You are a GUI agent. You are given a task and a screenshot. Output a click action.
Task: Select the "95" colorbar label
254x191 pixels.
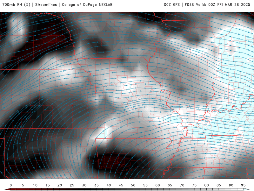243,185
